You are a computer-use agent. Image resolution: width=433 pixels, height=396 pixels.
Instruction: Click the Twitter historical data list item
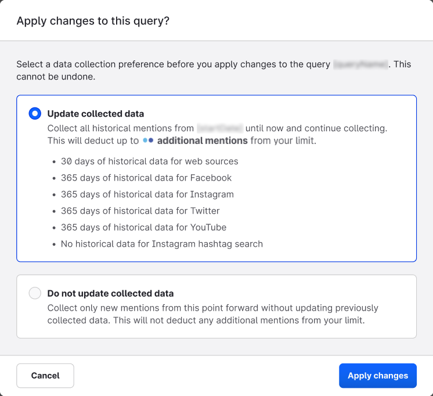(x=140, y=211)
